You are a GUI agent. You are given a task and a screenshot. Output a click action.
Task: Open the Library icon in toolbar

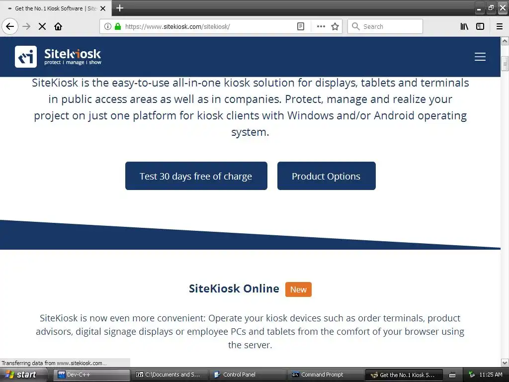click(x=464, y=26)
